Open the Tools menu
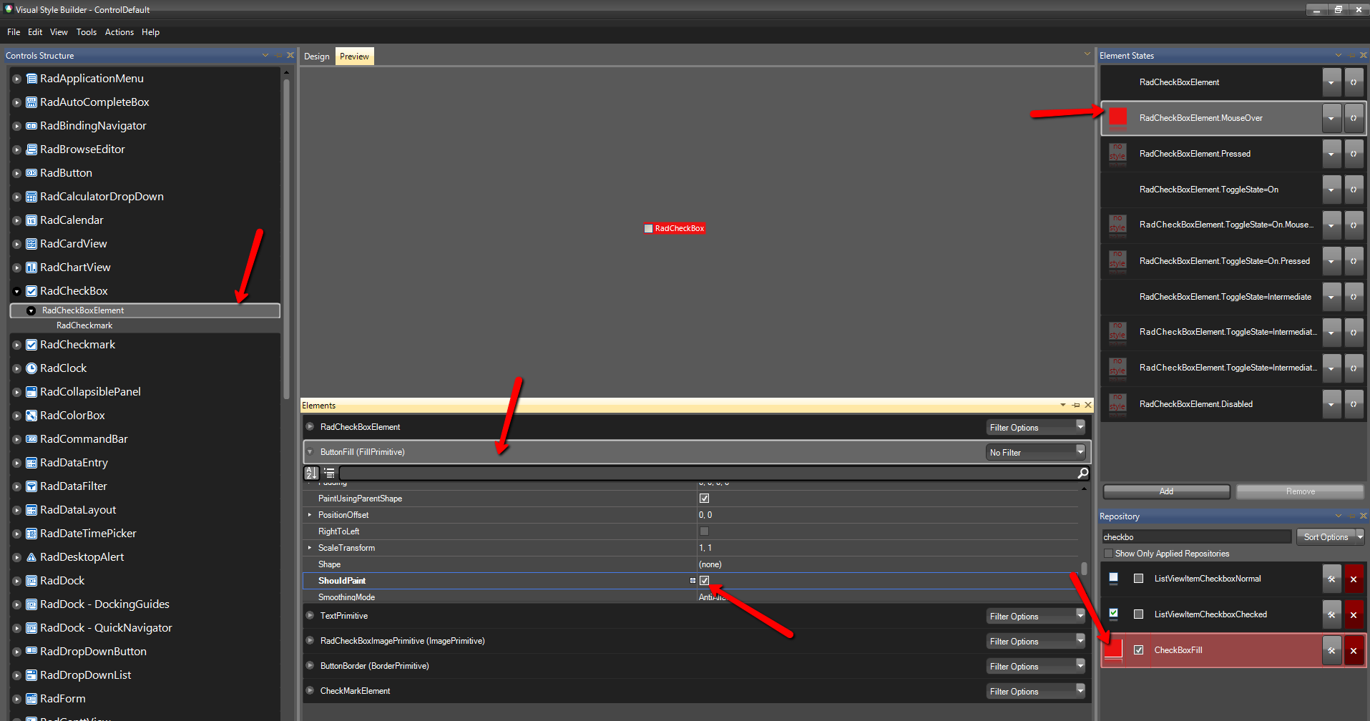The image size is (1370, 721). pos(87,32)
